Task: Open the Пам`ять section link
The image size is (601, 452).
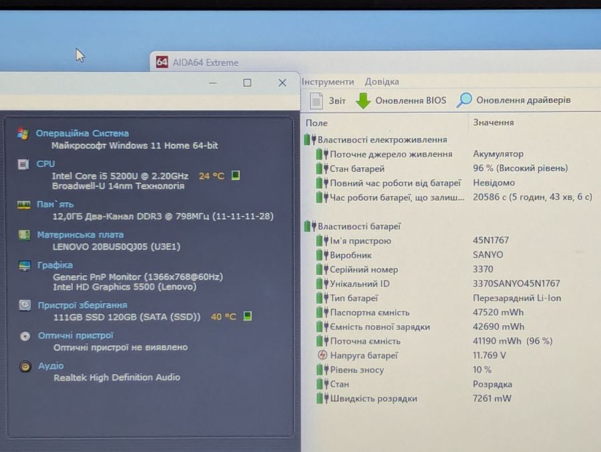Action: click(55, 204)
